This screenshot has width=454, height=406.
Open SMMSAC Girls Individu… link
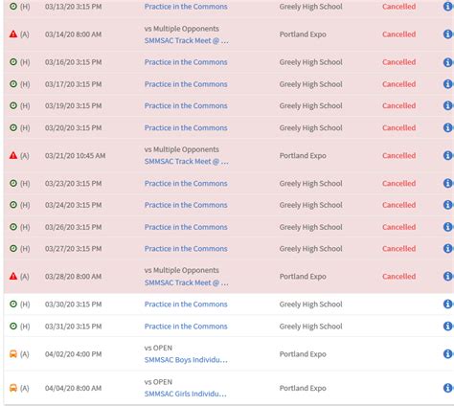pyautogui.click(x=186, y=395)
